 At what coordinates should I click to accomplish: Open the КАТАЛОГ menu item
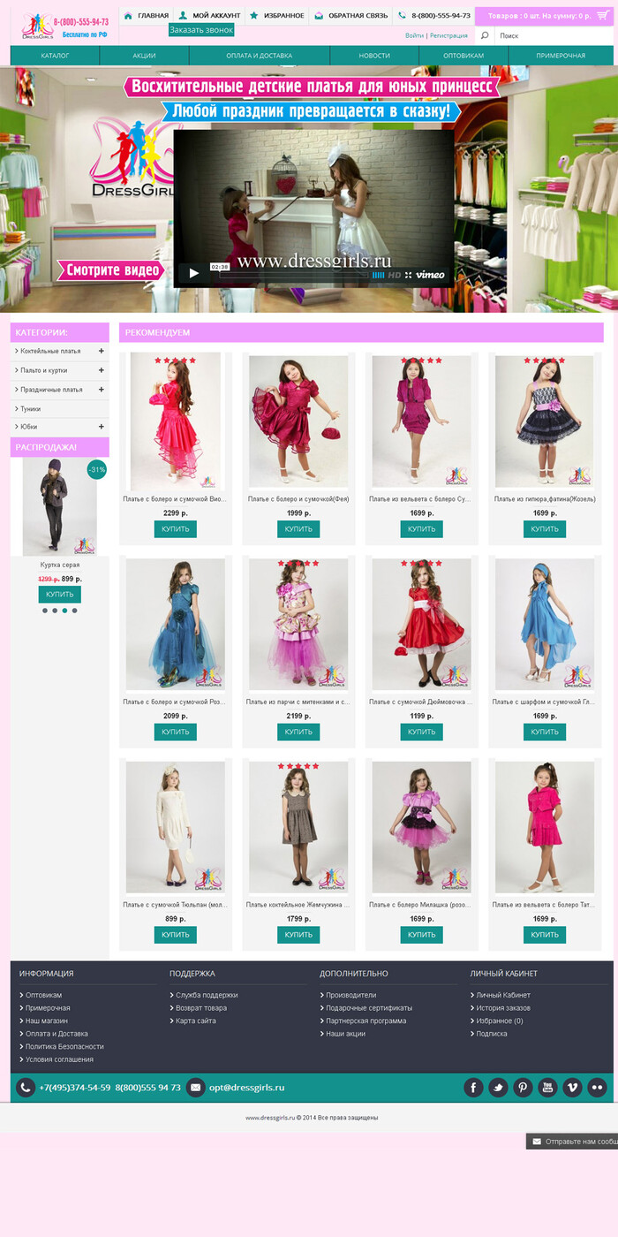[55, 56]
